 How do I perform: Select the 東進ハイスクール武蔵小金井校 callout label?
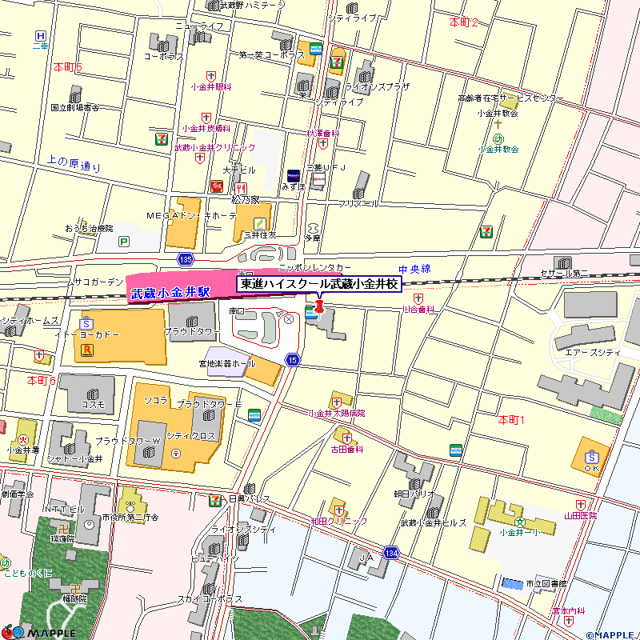coord(319,284)
